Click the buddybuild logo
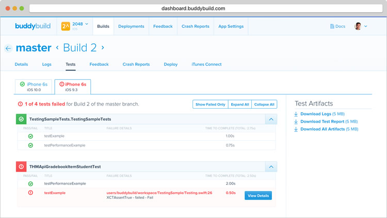 click(34, 26)
